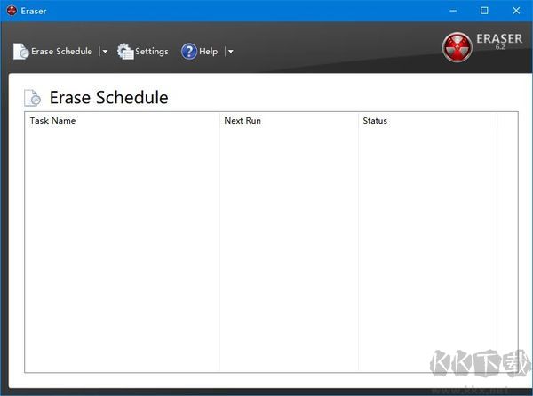Open the Settings toolbar label

click(x=152, y=52)
